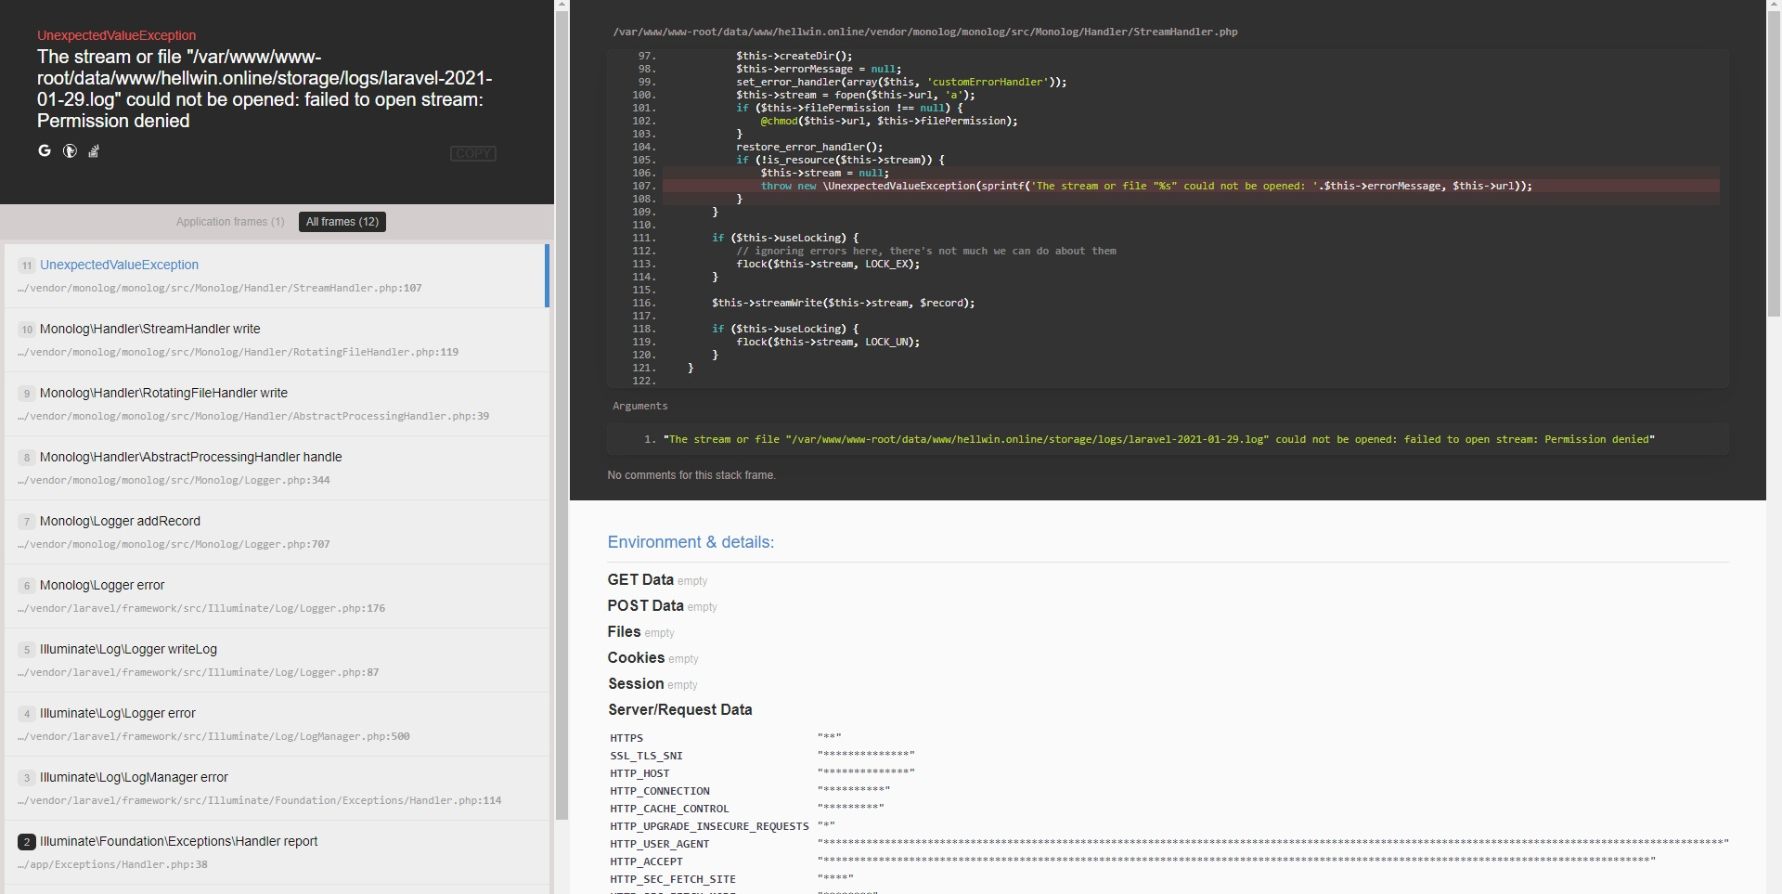The width and height of the screenshot is (1782, 894).
Task: Select frame 4 Illuminate Log Logger error
Action: pyautogui.click(x=277, y=724)
